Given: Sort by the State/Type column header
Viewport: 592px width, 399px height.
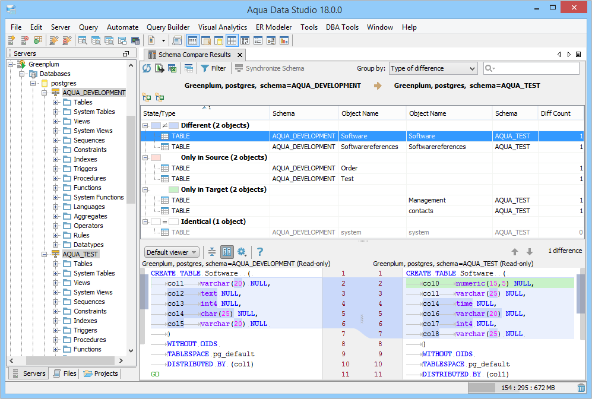Looking at the screenshot, I should click(x=205, y=113).
